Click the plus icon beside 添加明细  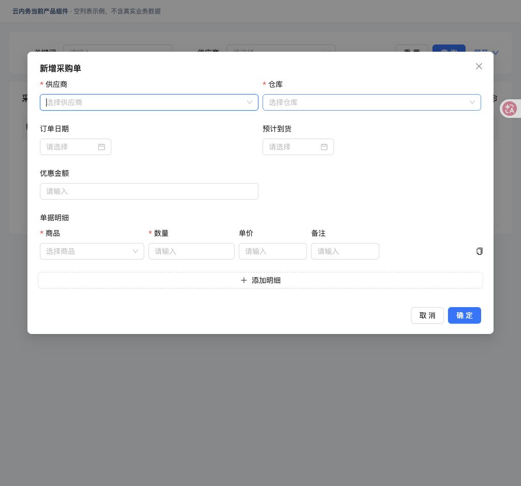click(x=243, y=280)
